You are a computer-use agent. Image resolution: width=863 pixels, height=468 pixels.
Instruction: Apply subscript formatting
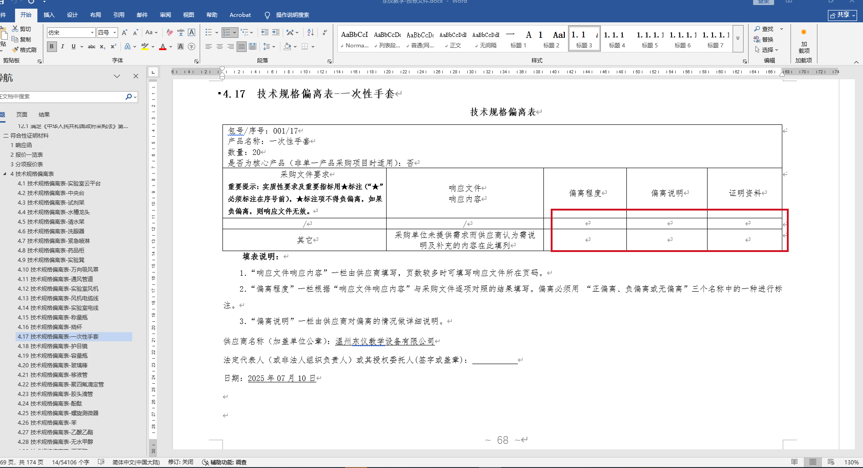(x=103, y=46)
